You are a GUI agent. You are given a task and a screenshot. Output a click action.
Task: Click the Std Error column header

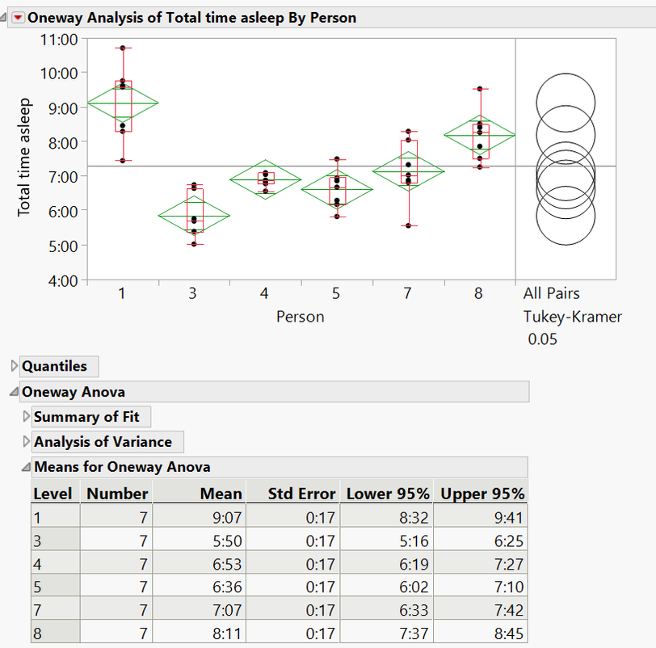coord(301,494)
